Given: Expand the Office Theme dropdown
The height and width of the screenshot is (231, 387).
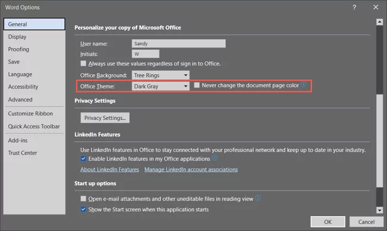Looking at the screenshot, I should [x=160, y=86].
